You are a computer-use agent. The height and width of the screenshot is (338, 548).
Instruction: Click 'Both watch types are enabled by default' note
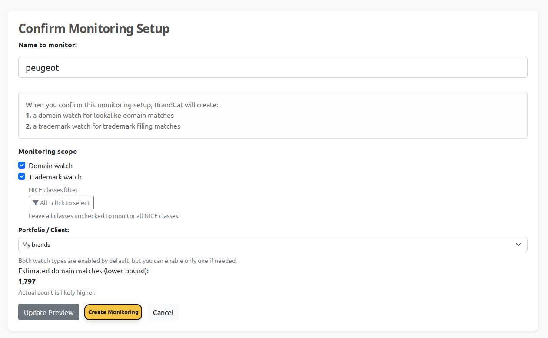tap(127, 261)
